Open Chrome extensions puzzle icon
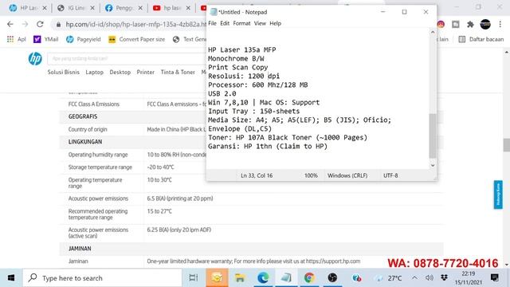This screenshot has height=287, width=510. 470,24
